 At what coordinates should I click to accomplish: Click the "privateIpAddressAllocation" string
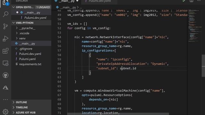pyautogui.click(x=122, y=64)
